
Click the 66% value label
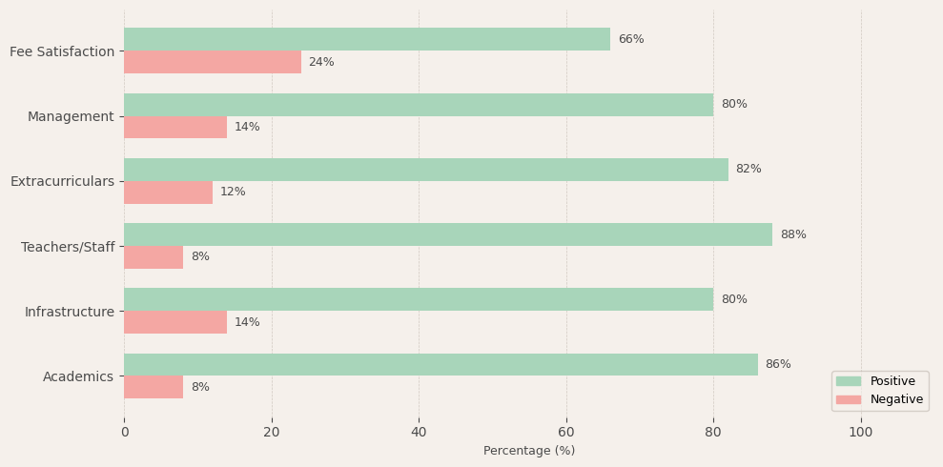tap(631, 39)
